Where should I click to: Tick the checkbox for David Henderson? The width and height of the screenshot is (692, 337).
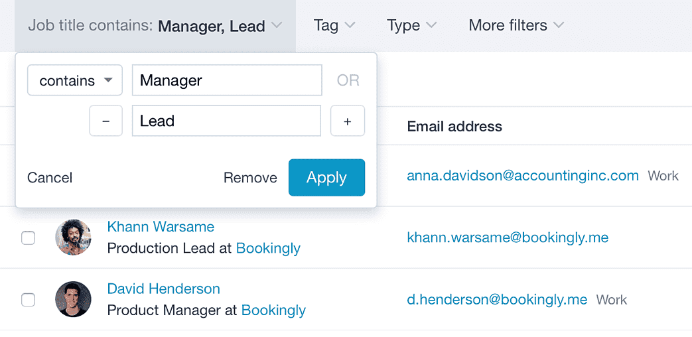click(29, 300)
